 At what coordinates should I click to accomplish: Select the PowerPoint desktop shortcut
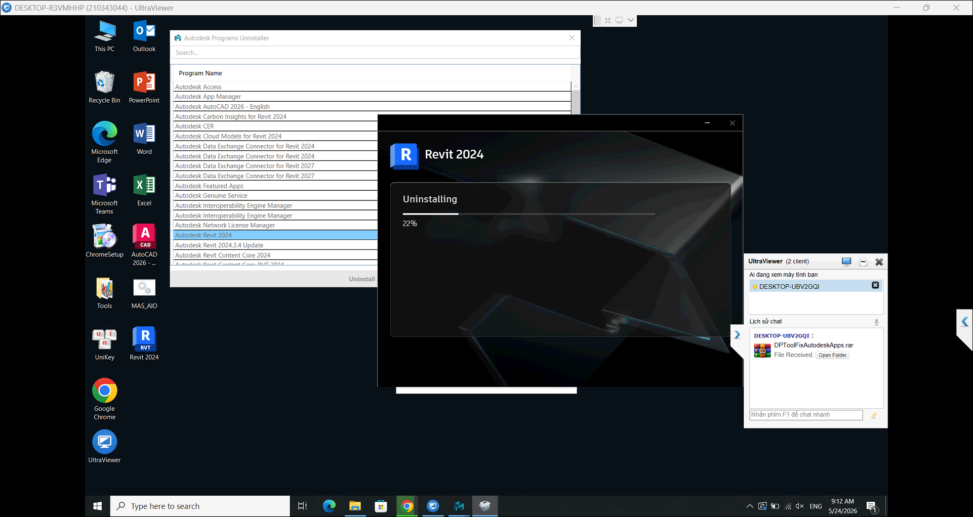click(144, 88)
